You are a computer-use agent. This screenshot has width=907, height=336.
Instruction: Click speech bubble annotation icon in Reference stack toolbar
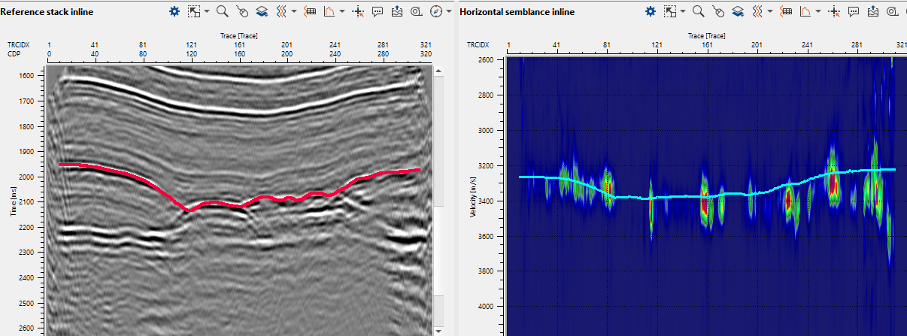click(x=378, y=11)
